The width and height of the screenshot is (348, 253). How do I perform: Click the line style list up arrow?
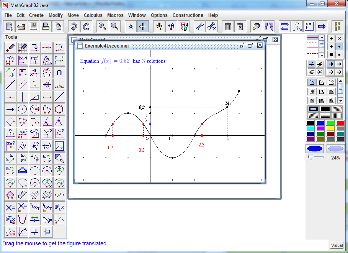tap(322, 37)
